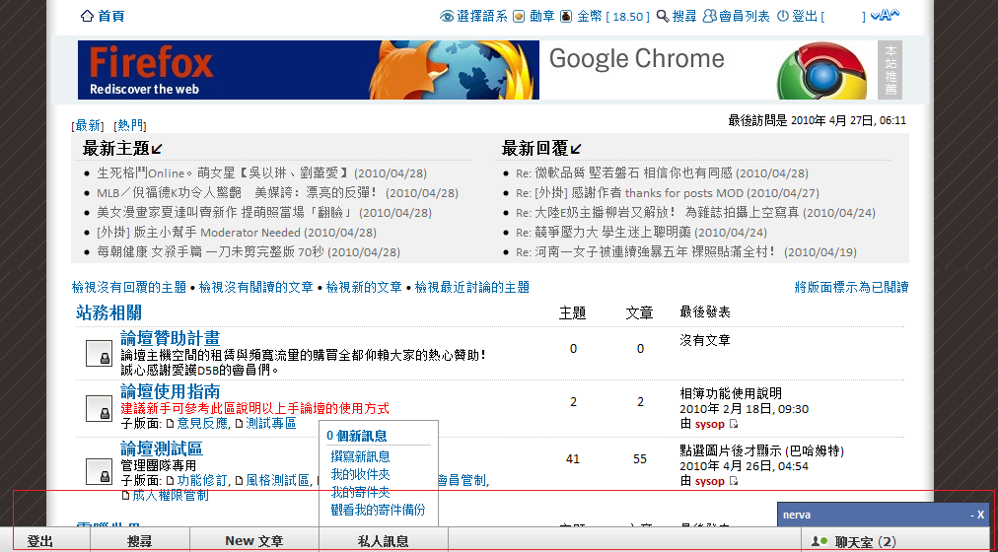Open the 論壇贊助計畫 forum
Viewport: 998px width, 552px height.
tap(171, 338)
